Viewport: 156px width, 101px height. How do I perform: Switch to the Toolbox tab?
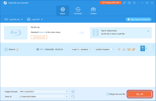click(93, 11)
